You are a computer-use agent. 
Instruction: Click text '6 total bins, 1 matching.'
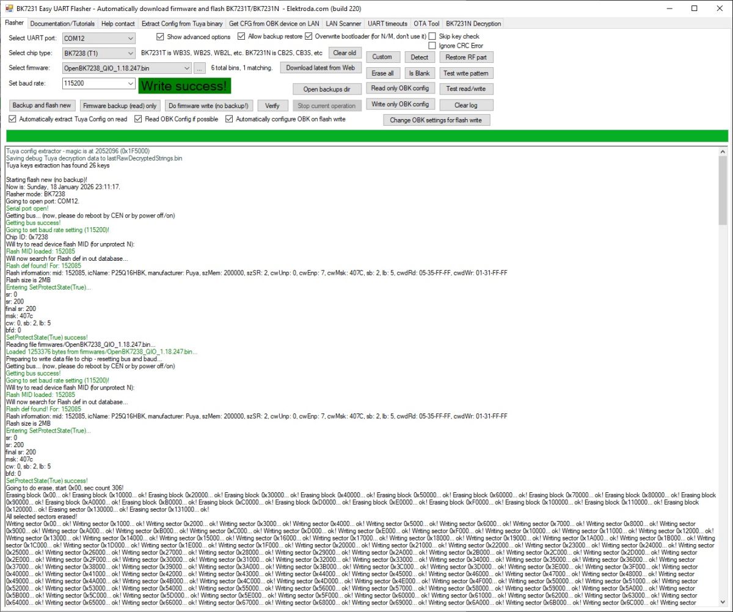[242, 68]
